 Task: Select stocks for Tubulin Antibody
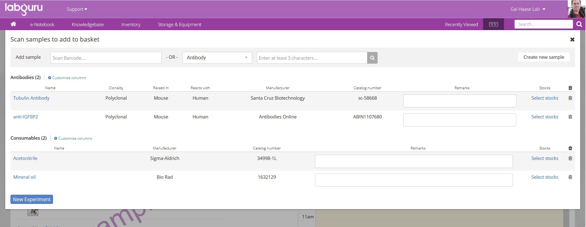coord(544,98)
